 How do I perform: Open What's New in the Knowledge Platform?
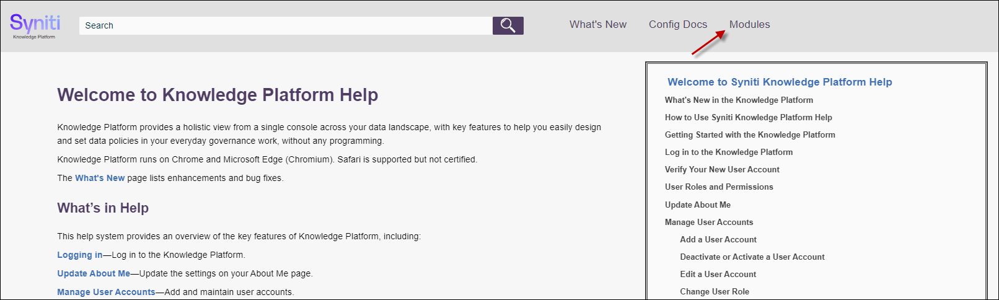739,100
